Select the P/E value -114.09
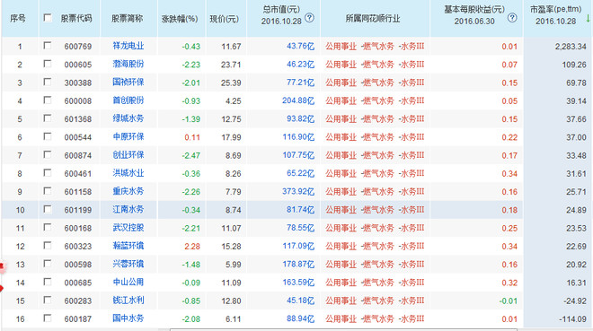Viewport: 593px width, 331px height. tap(572, 319)
